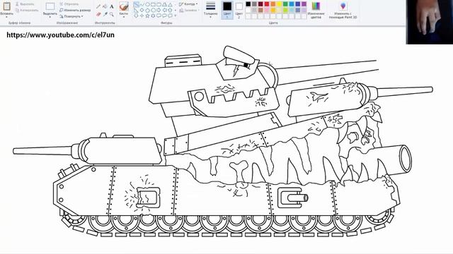Choose the Five-point star shape

point(147,16)
